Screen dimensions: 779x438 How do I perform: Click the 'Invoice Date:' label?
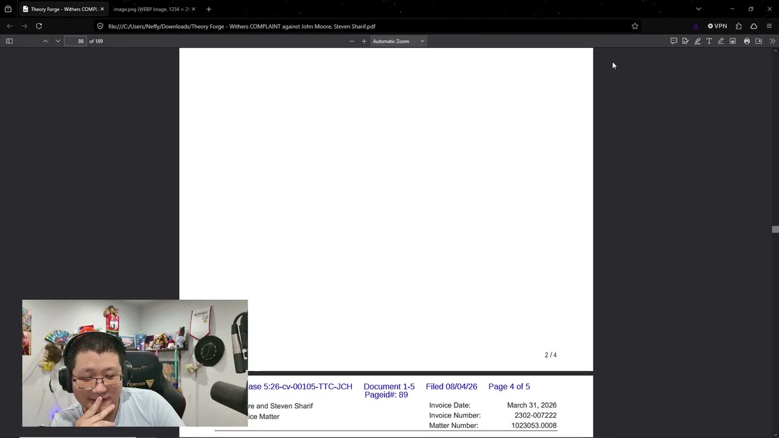point(450,405)
